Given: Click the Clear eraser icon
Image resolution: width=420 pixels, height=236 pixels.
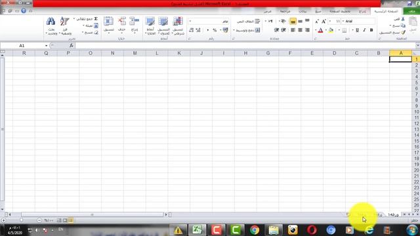Looking at the screenshot, I should pyautogui.click(x=96, y=32).
